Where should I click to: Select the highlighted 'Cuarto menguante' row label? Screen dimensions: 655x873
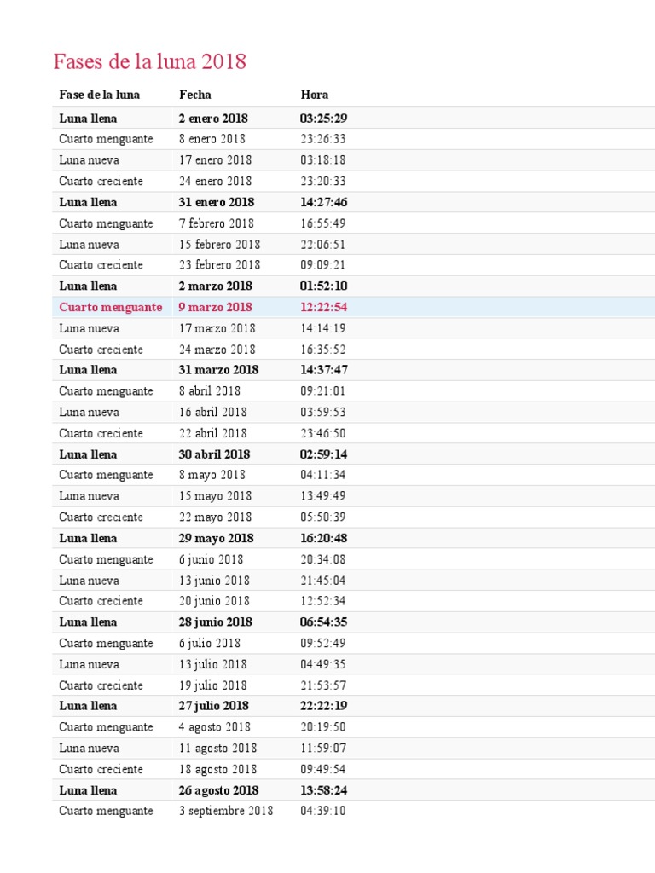110,307
